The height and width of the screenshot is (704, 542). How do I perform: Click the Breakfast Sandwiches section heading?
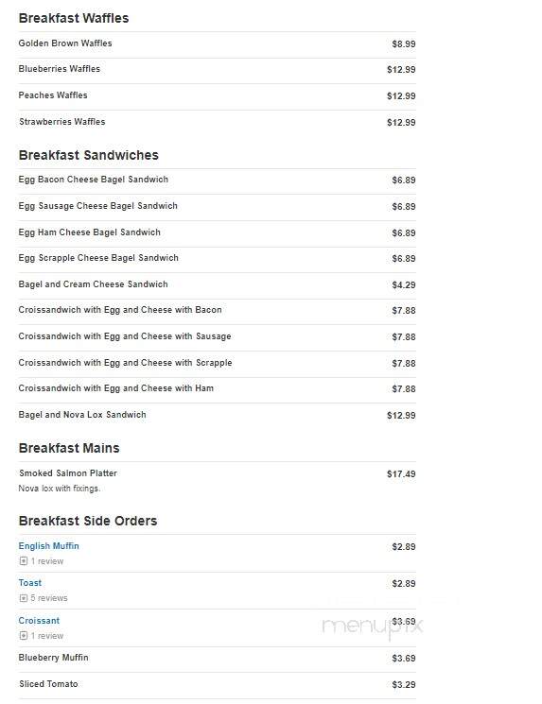click(x=89, y=155)
